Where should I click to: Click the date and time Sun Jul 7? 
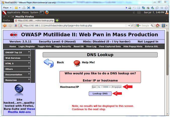(154, 12)
